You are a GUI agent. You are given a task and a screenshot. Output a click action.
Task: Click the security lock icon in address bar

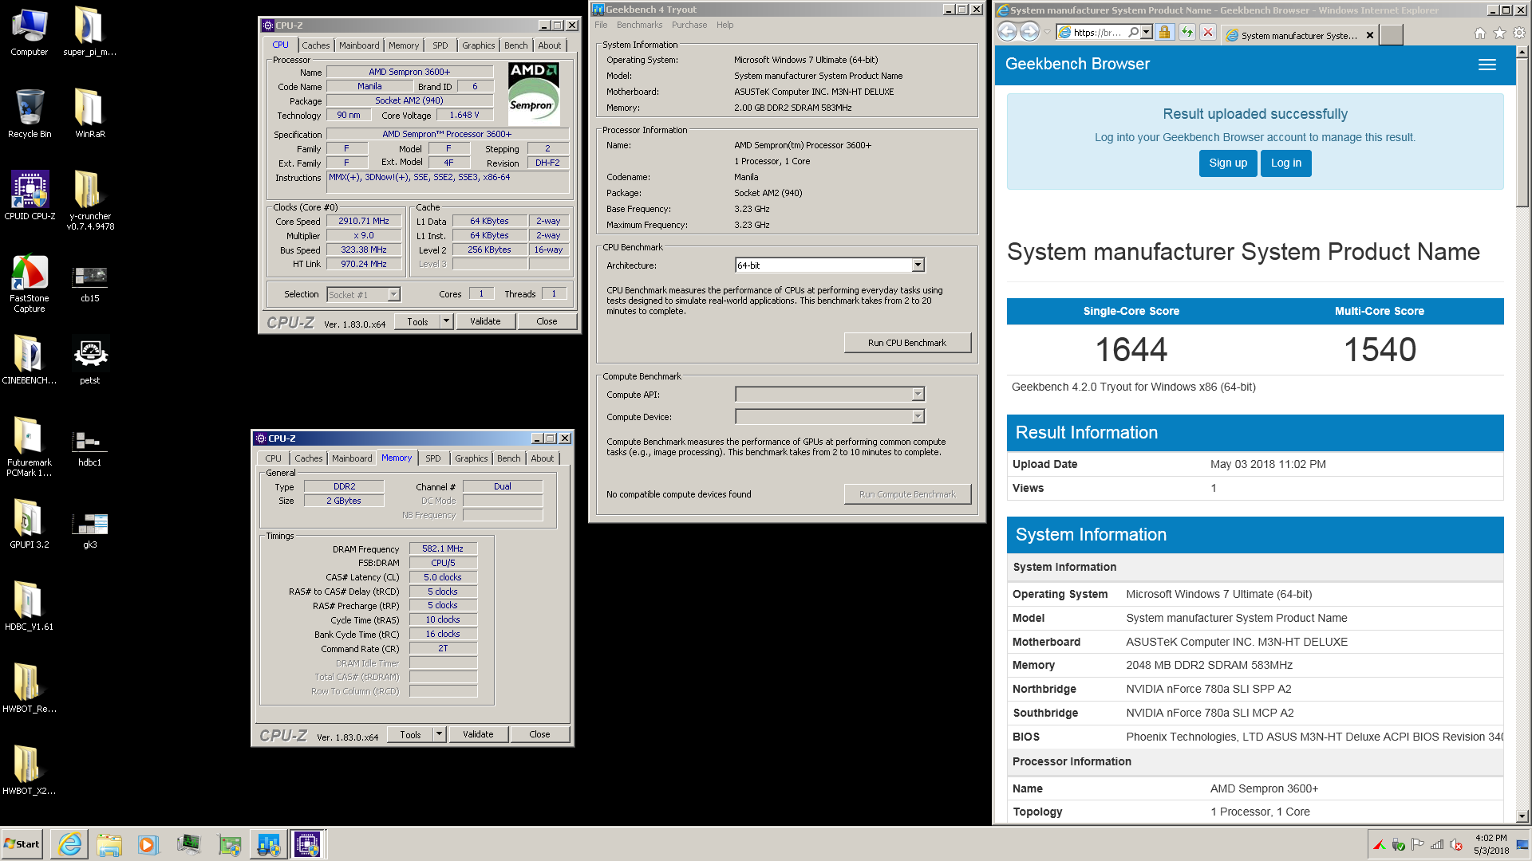1164,32
